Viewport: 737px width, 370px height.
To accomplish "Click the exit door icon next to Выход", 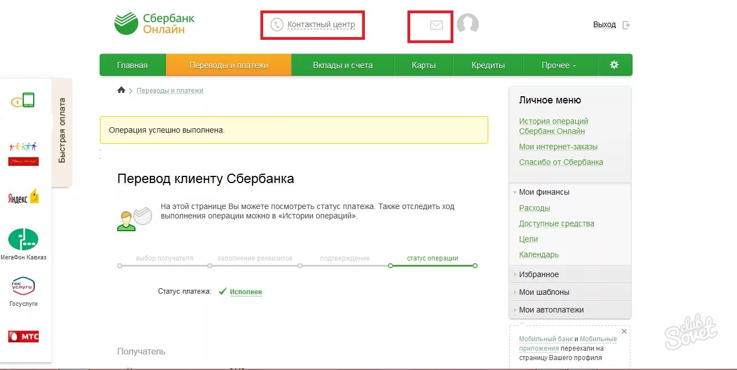I will point(626,25).
